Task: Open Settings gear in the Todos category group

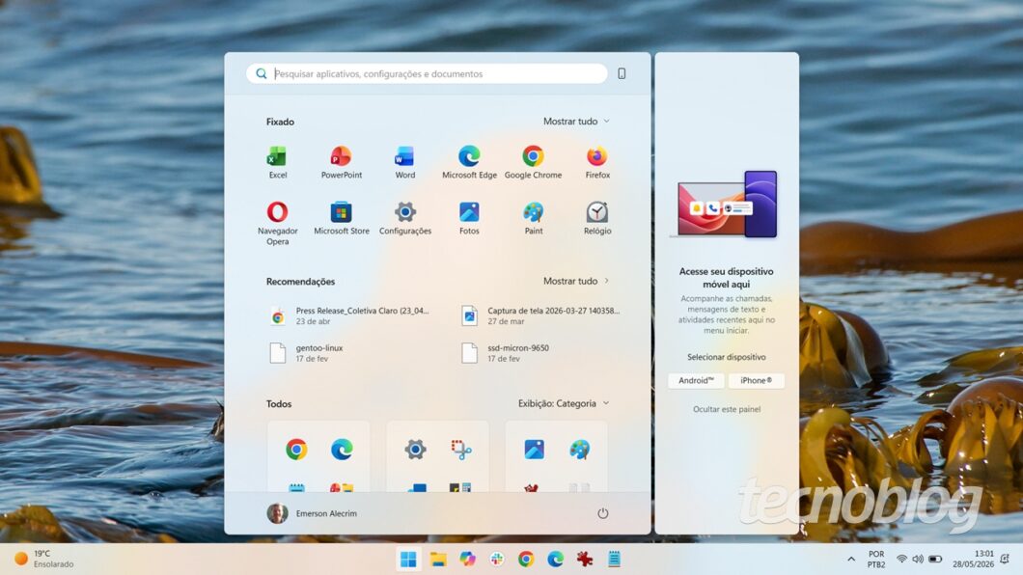Action: pyautogui.click(x=416, y=450)
